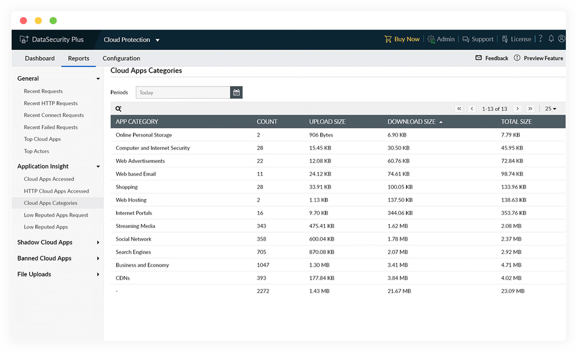The image size is (577, 352).
Task: Click the help question mark icon
Action: coord(540,39)
